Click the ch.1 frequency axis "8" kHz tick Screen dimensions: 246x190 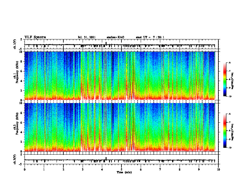pyautogui.click(x=21, y=61)
